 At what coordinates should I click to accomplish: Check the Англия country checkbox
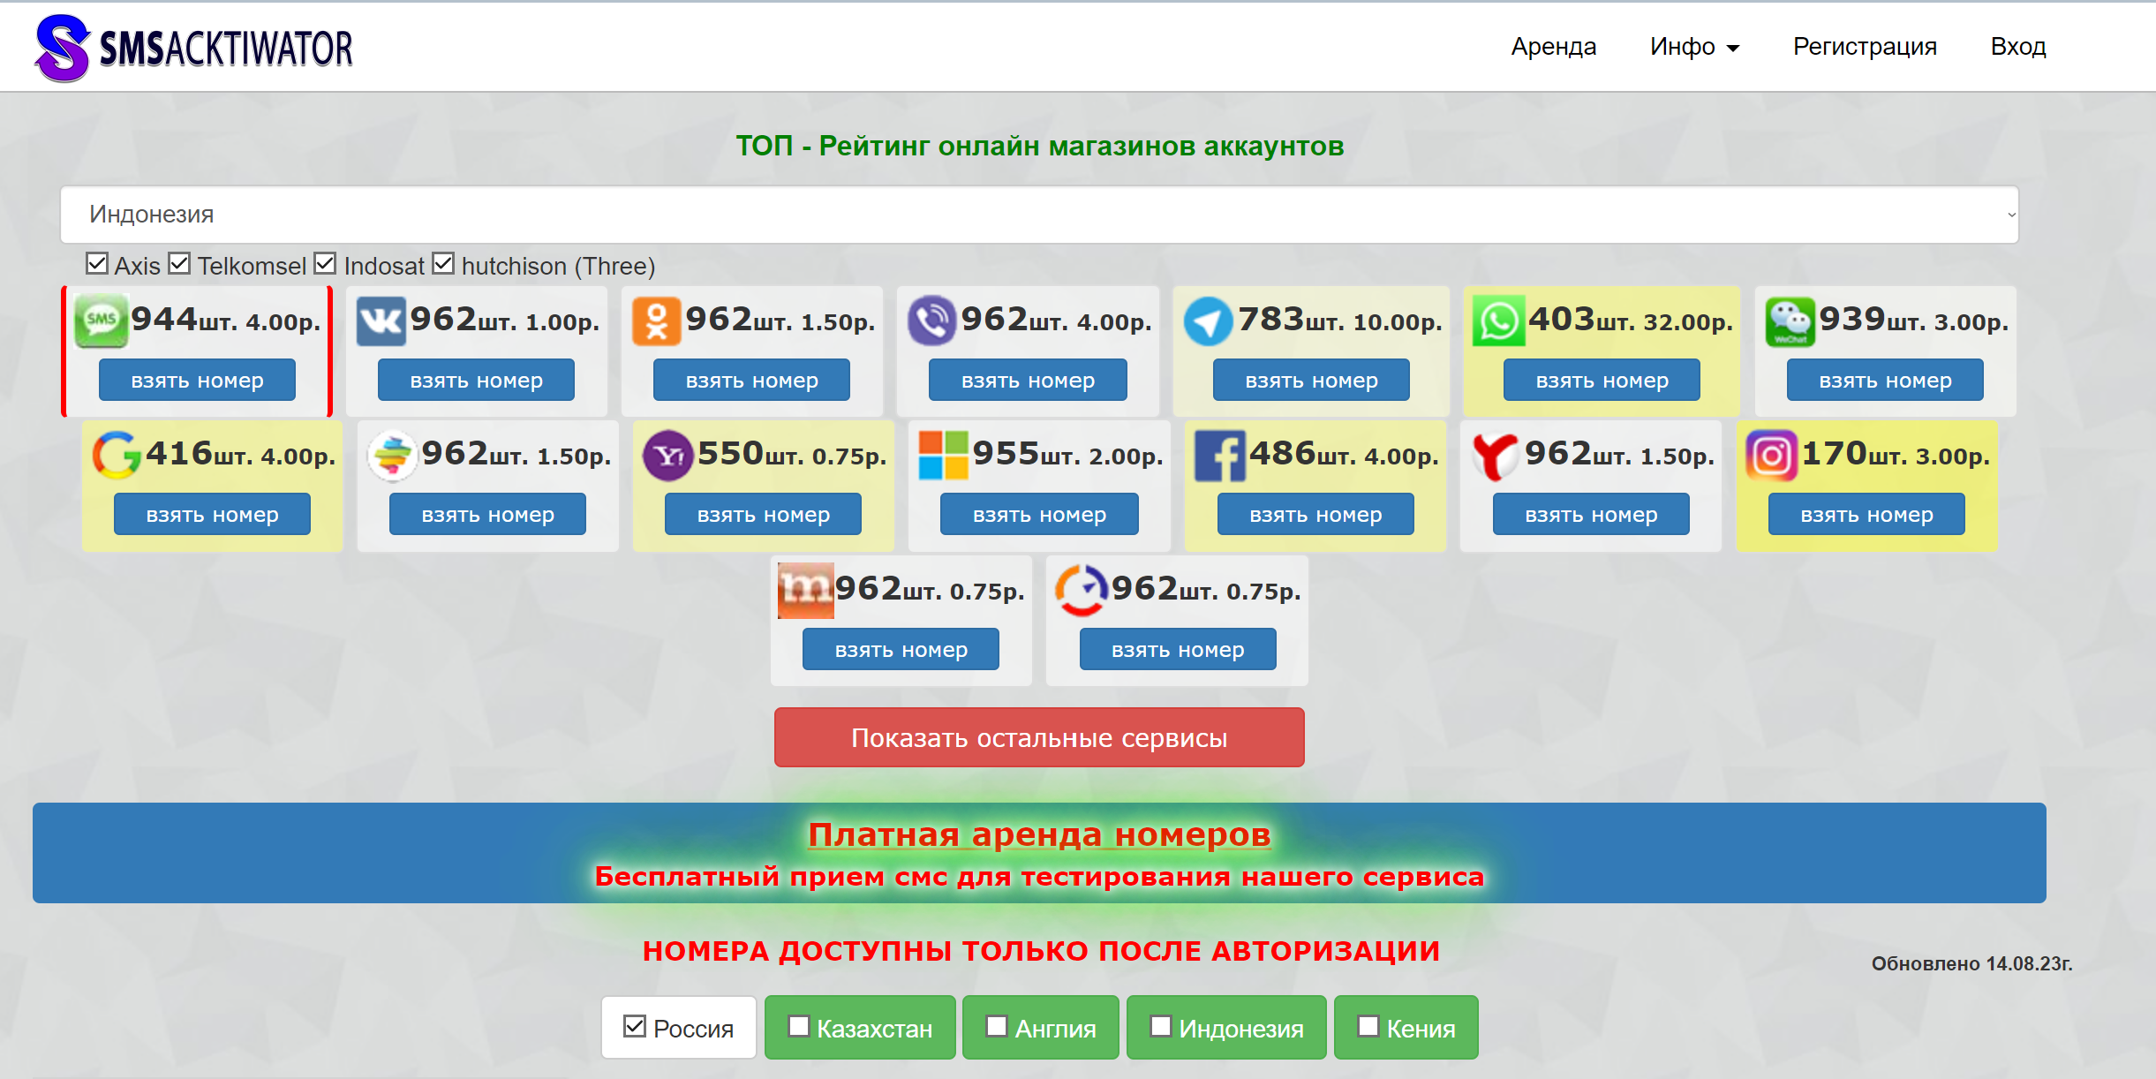pyautogui.click(x=996, y=1026)
